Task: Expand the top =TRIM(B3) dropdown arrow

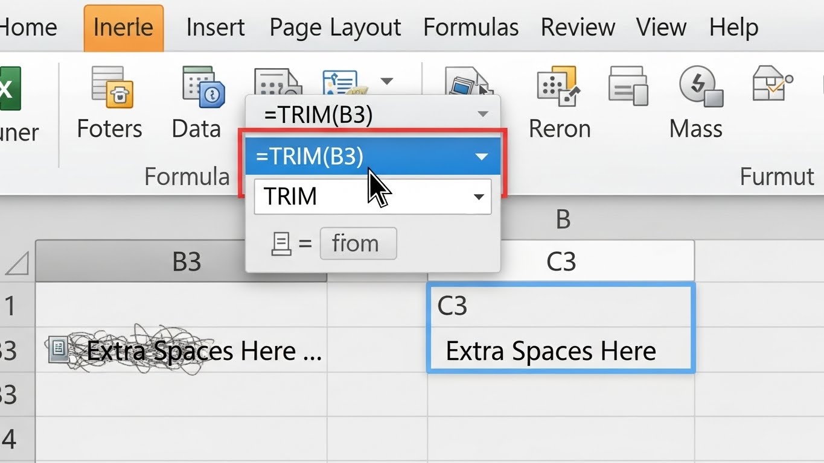Action: pos(482,115)
